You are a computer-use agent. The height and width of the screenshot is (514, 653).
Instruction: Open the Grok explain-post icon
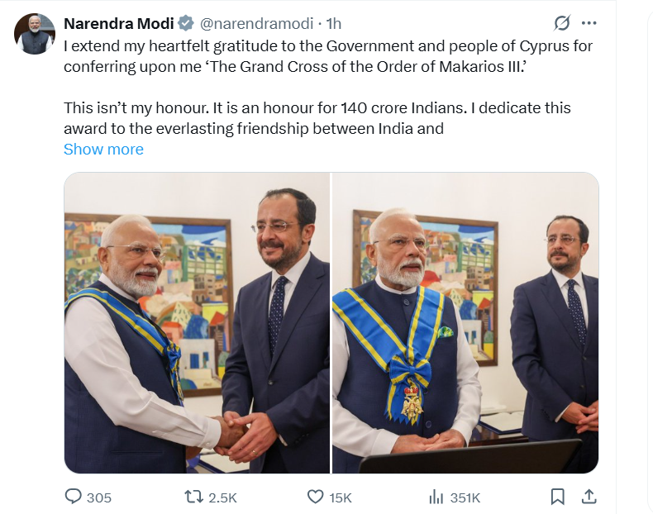563,23
